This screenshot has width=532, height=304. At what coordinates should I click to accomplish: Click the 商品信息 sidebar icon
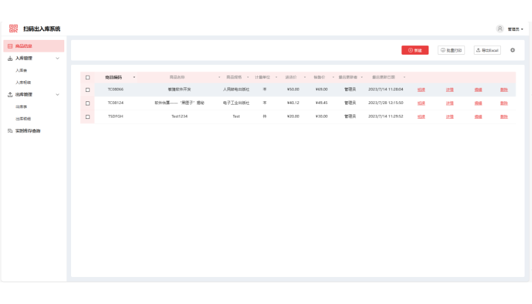pyautogui.click(x=10, y=46)
